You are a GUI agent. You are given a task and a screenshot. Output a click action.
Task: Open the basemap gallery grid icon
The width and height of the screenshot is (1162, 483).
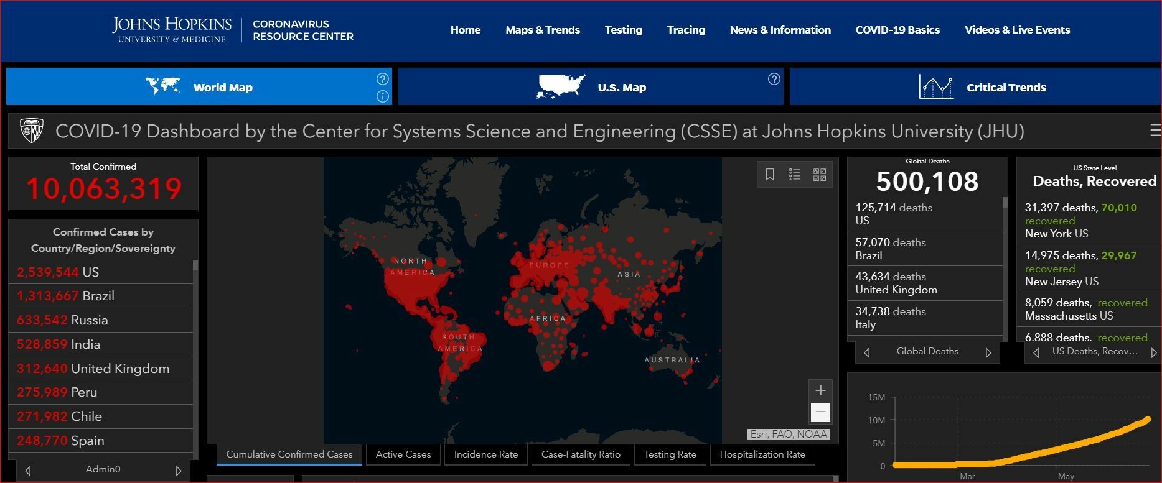tap(820, 175)
